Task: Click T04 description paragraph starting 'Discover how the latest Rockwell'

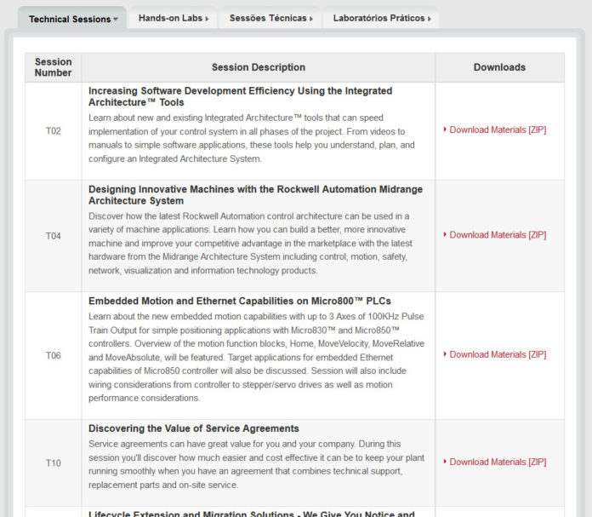Action: coord(251,244)
